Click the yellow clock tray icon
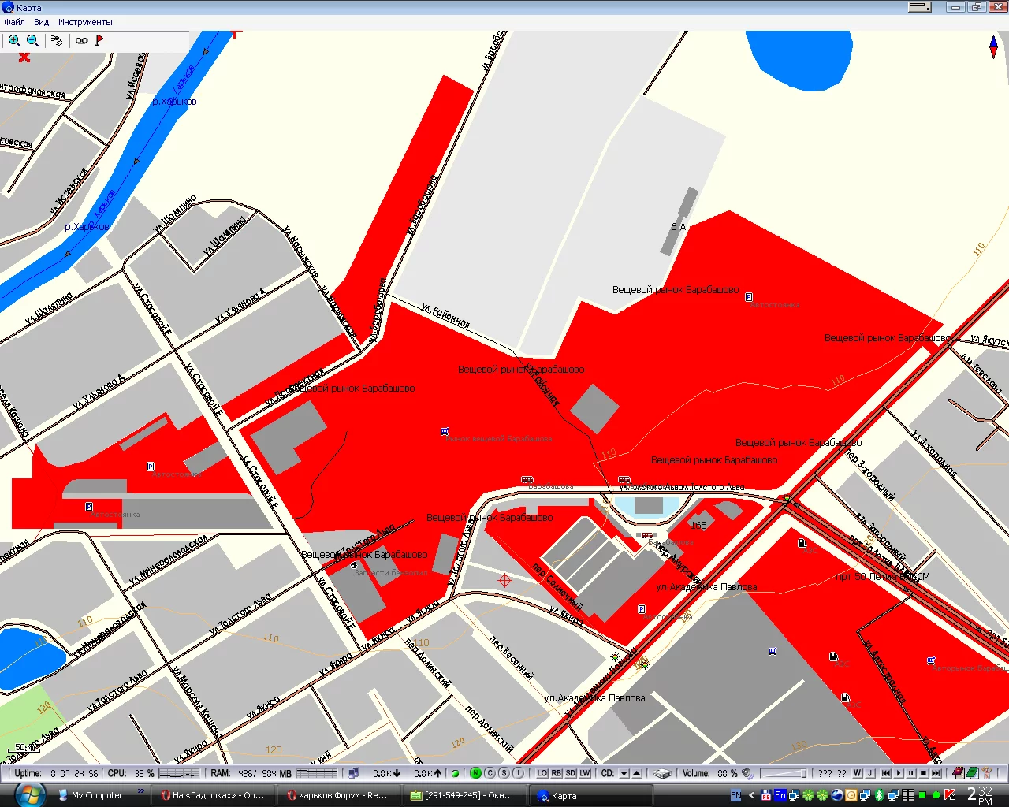 click(x=851, y=795)
